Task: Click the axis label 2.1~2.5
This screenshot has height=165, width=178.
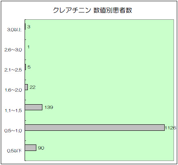Action: pyautogui.click(x=13, y=70)
